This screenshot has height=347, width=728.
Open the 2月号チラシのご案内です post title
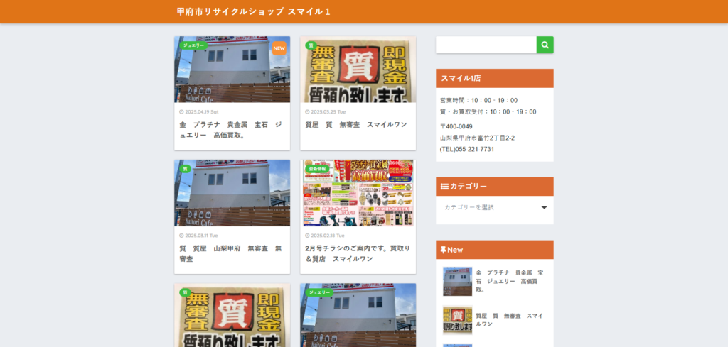[x=357, y=253]
